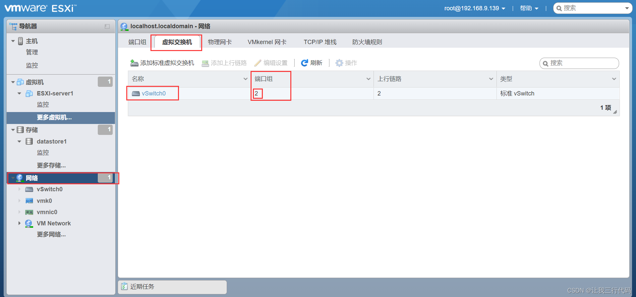Image resolution: width=636 pixels, height=297 pixels.
Task: Open the 名称 column menu arrow
Action: tap(246, 79)
